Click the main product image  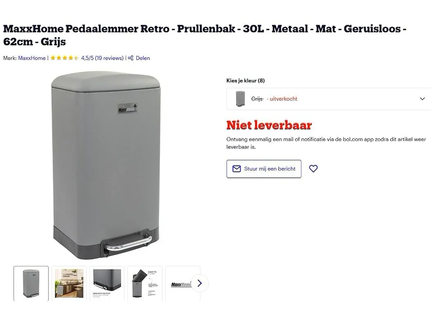[x=106, y=165]
